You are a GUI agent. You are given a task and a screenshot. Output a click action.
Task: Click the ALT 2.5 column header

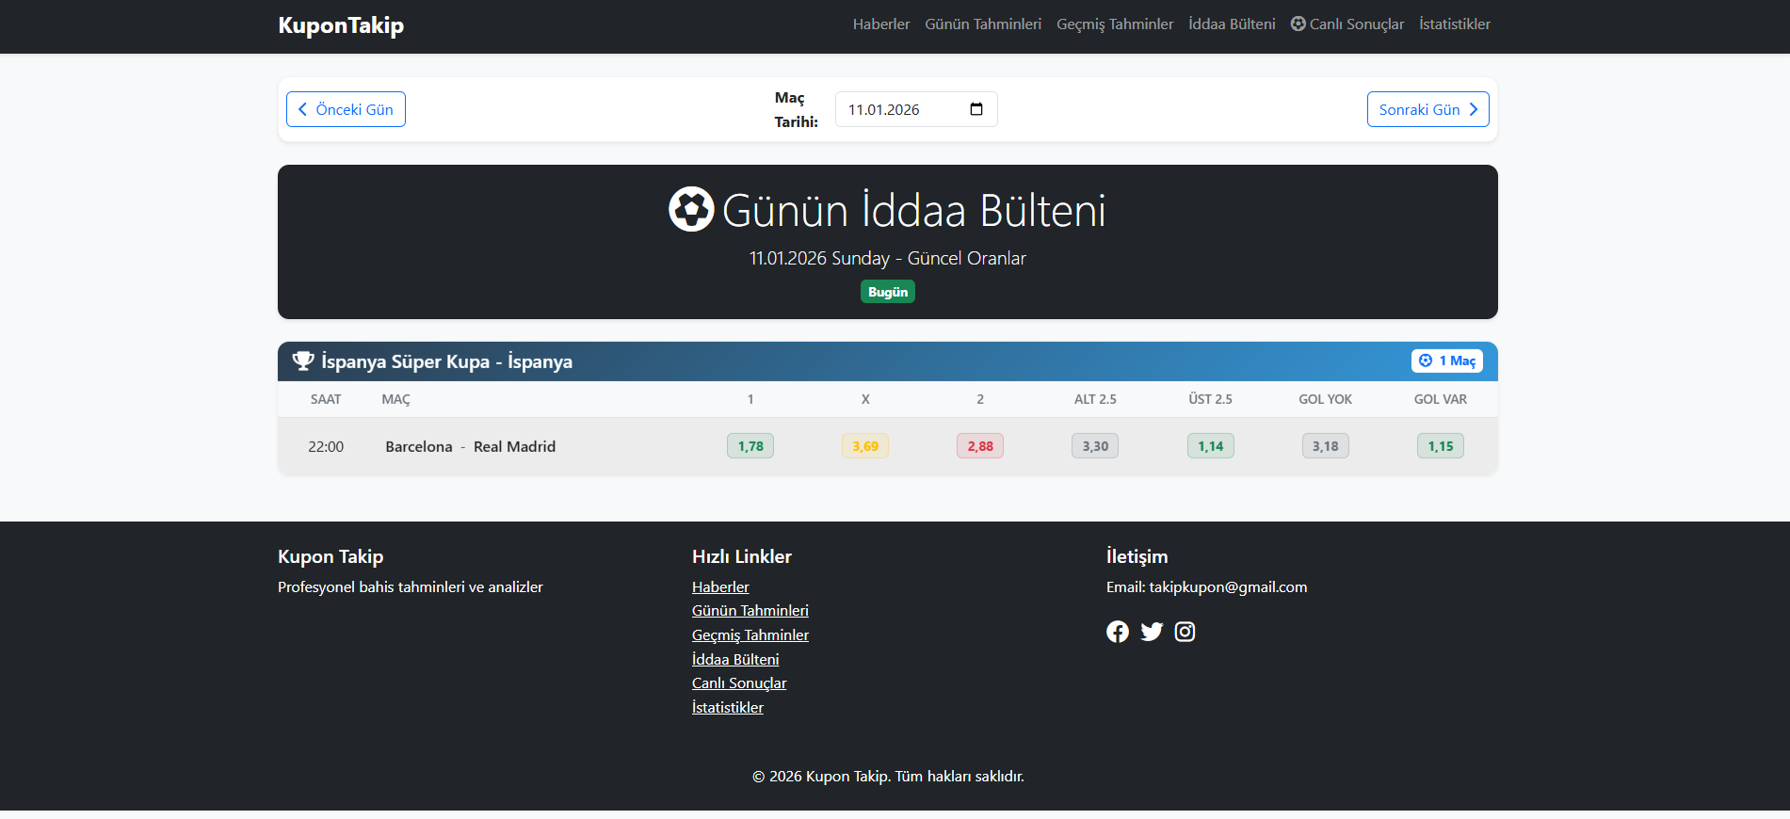point(1095,399)
